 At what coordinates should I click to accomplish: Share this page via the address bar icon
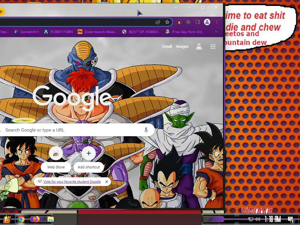tap(158, 22)
